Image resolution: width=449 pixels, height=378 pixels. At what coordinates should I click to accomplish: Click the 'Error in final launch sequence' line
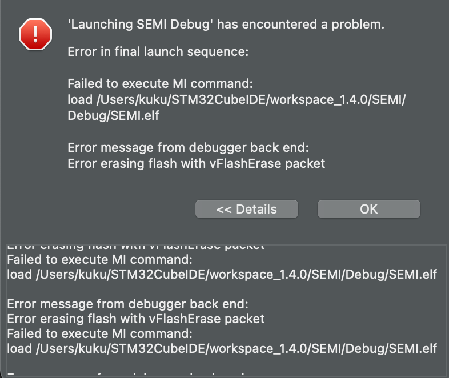(x=158, y=52)
